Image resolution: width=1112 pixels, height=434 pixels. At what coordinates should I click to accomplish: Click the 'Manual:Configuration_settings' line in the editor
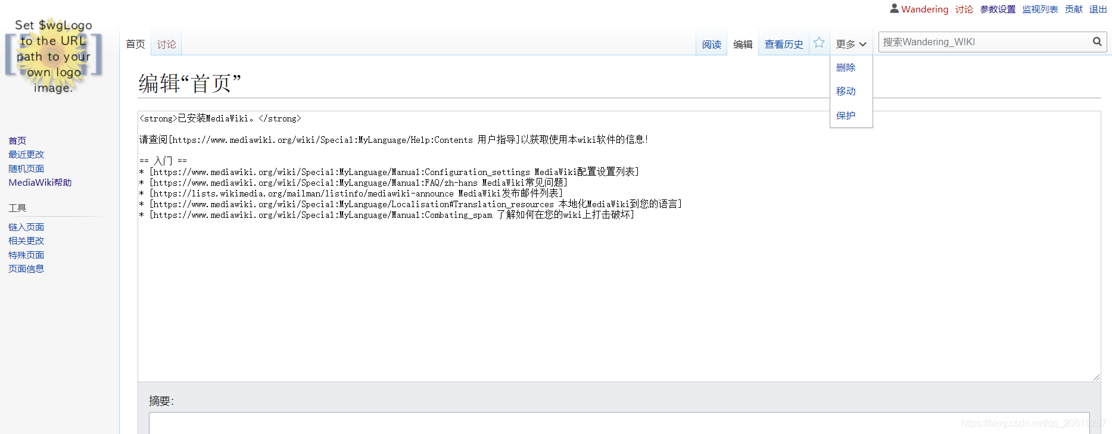pyautogui.click(x=389, y=171)
